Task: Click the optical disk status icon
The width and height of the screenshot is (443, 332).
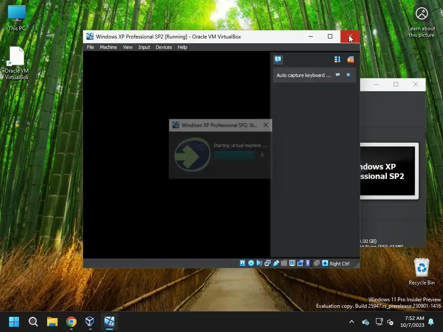Action: (251, 263)
